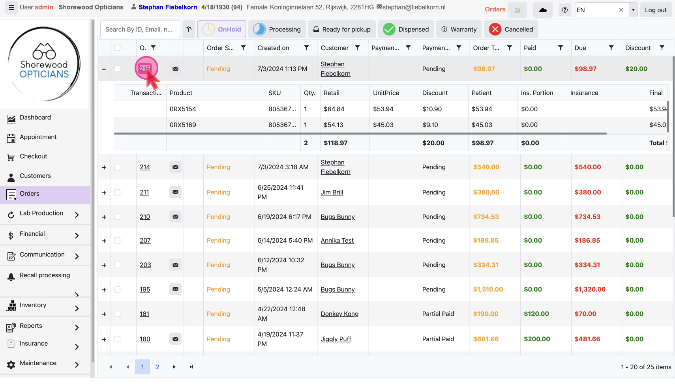The width and height of the screenshot is (675, 387).
Task: Go to the last page of orders
Action: (x=191, y=367)
